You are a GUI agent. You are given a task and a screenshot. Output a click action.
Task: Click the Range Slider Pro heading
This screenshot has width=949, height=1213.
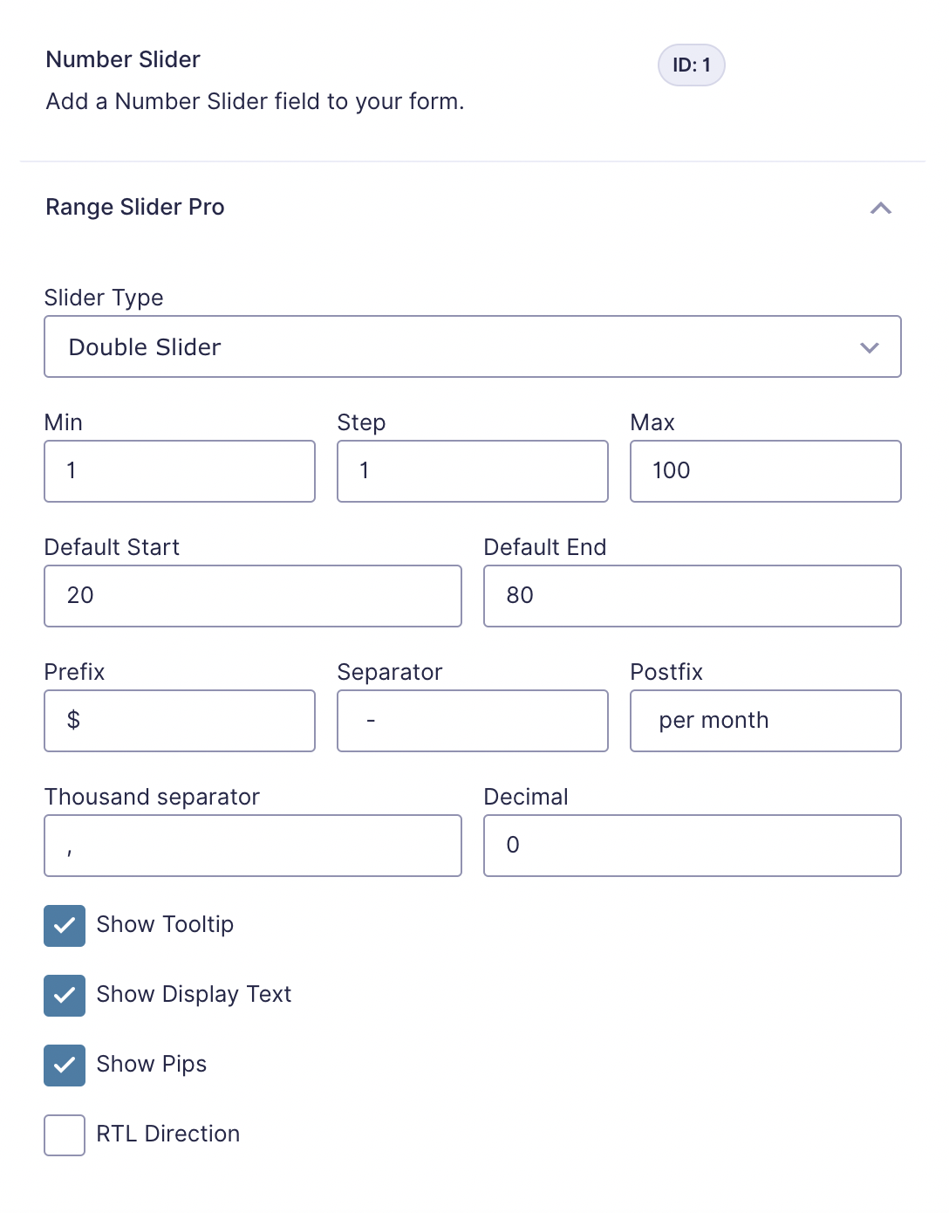135,207
